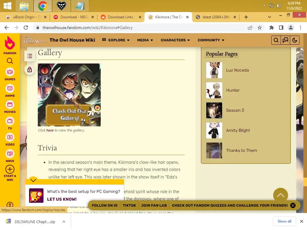This screenshot has height=230, width=307.
Task: Toggle the Chrome side panel icon
Action: click(281, 28)
